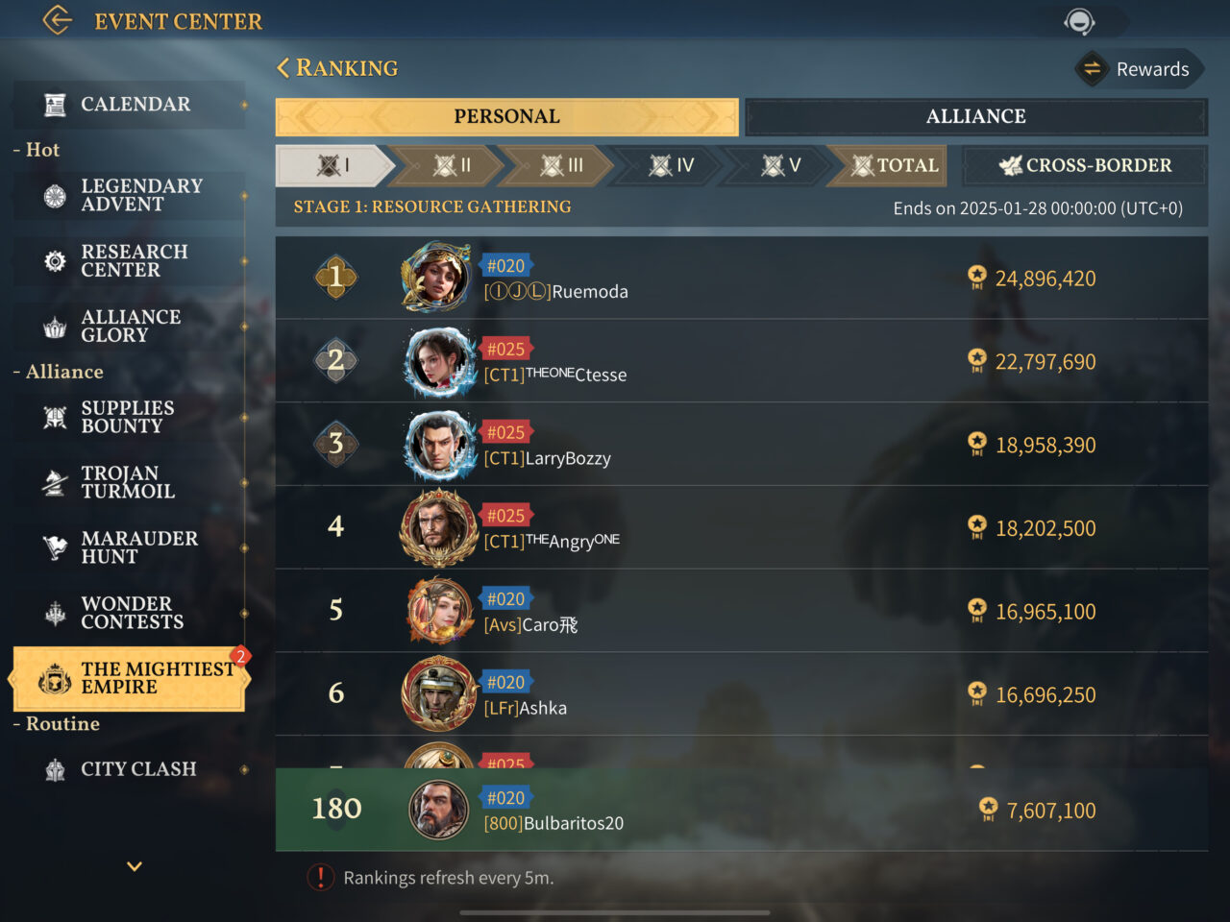Return from Ranking using the back chevron
This screenshot has width=1230, height=922.
click(283, 67)
